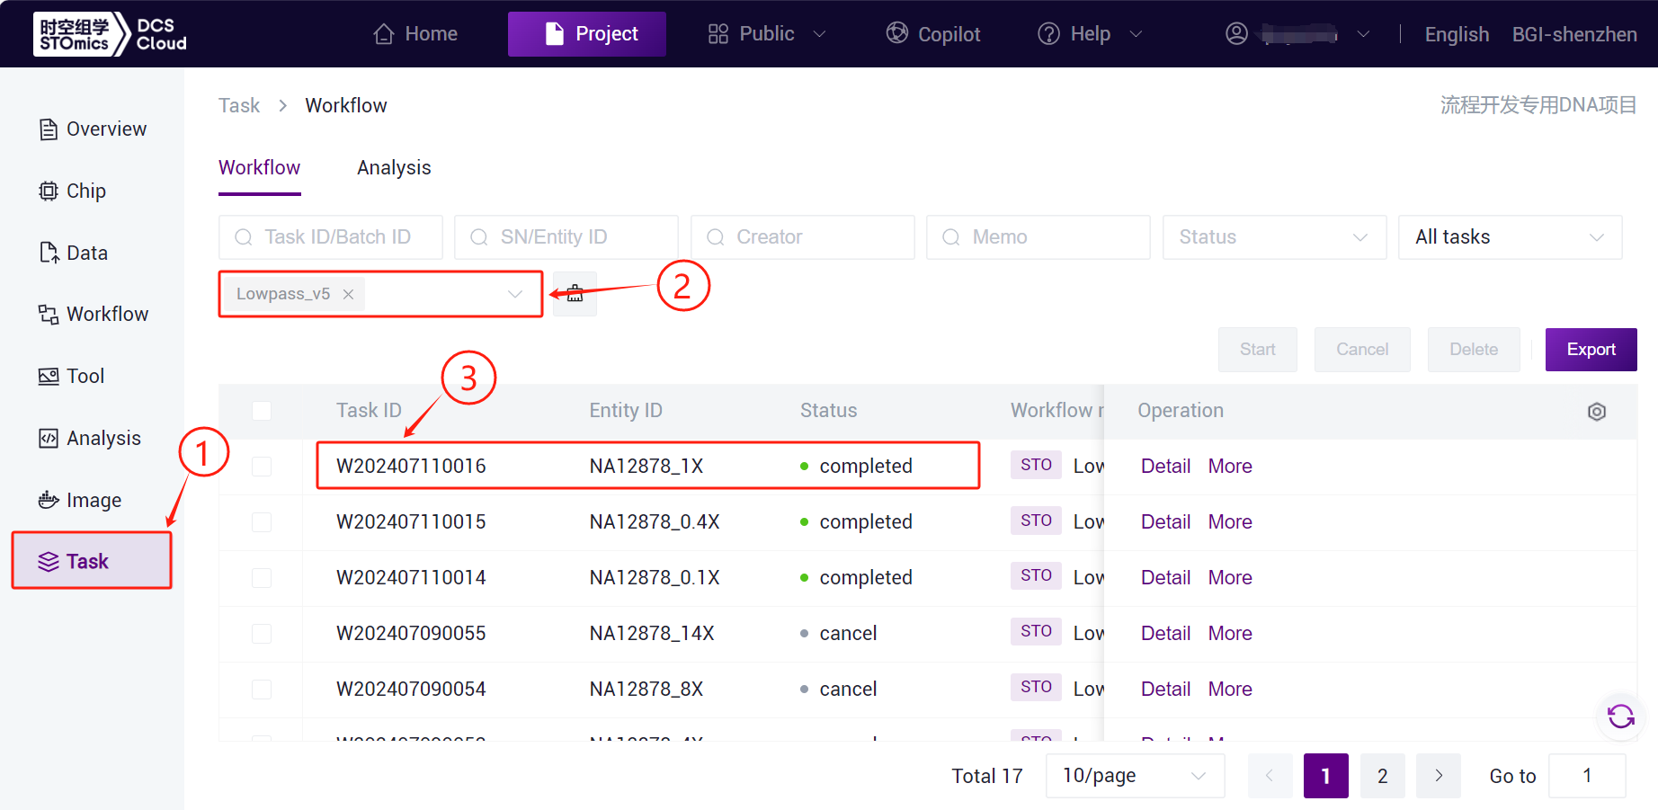The image size is (1658, 810).
Task: Focus the Task ID/Batch ID search field
Action: tap(331, 237)
